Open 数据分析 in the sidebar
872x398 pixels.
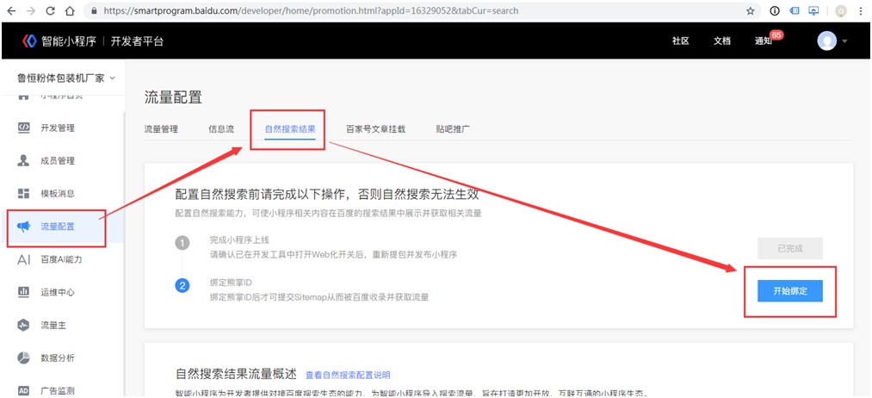57,358
